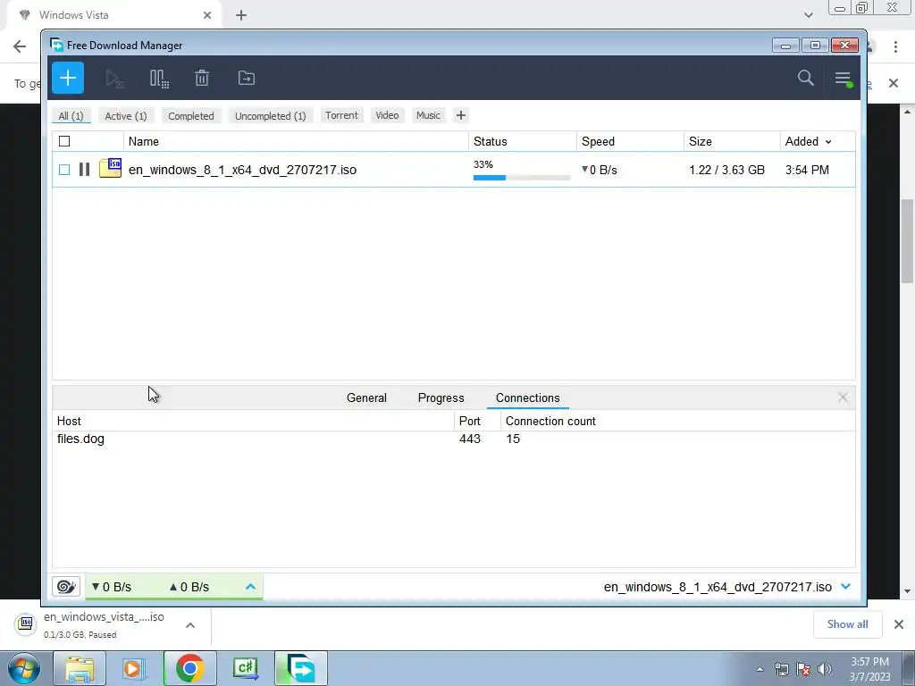
Task: Select en_windows_8_1_x64_dvd_2707217.iso file name
Action: [242, 170]
